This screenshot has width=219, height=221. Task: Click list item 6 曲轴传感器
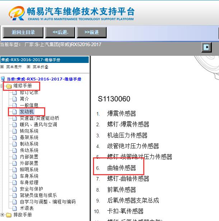(121, 168)
